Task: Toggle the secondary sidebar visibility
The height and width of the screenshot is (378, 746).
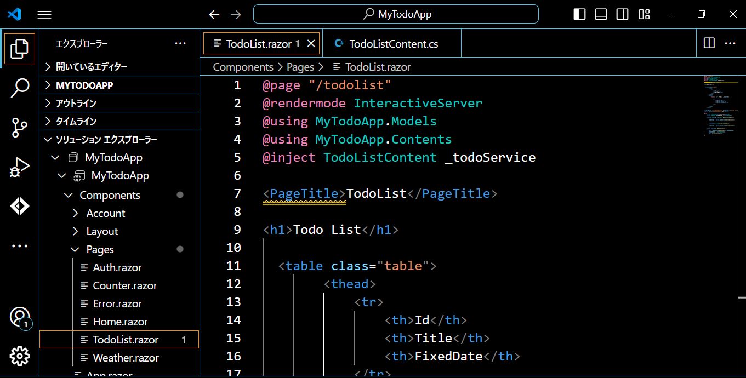Action: 622,14
